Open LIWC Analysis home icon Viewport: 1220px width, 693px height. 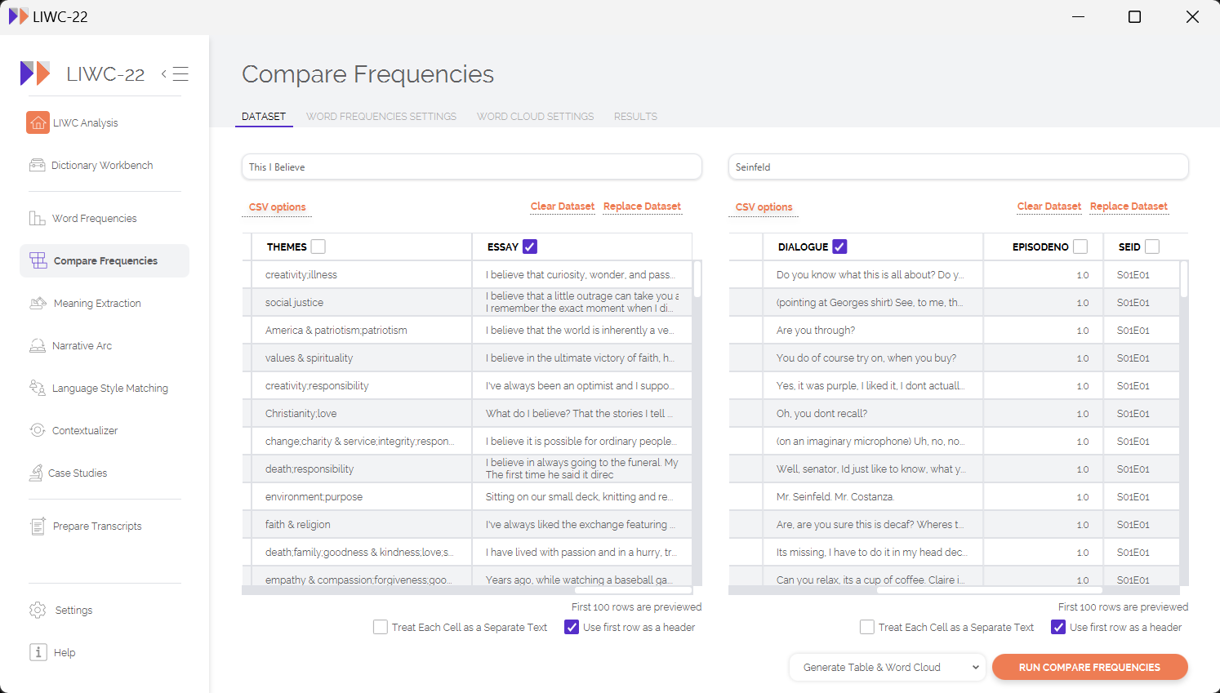click(38, 122)
